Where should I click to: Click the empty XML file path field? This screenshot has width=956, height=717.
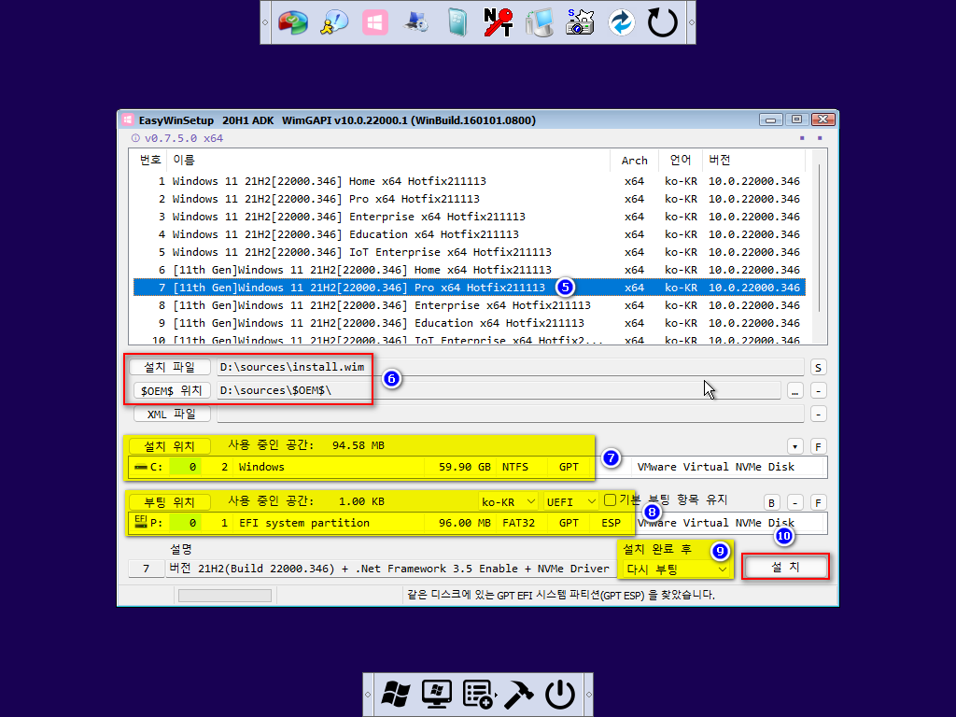point(511,414)
